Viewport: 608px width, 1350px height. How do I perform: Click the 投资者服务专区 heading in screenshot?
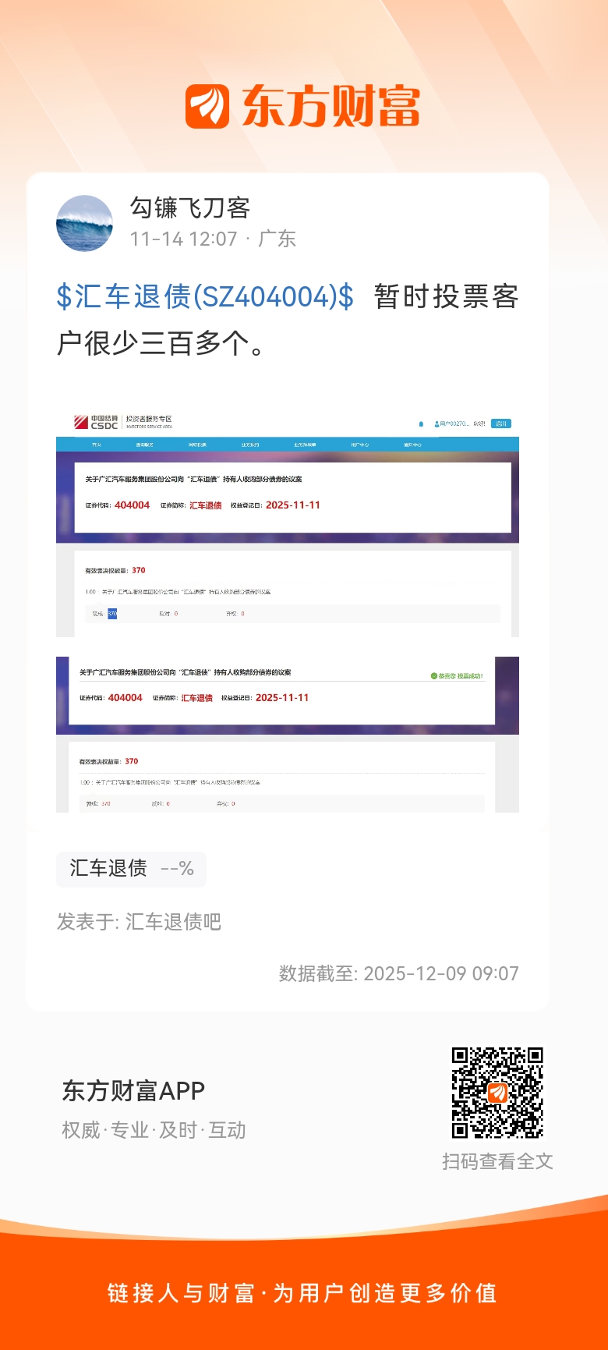(148, 420)
